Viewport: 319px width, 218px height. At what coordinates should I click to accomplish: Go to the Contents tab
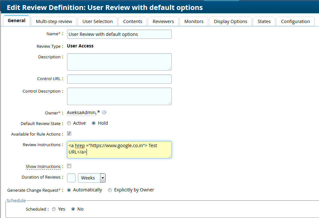click(132, 21)
